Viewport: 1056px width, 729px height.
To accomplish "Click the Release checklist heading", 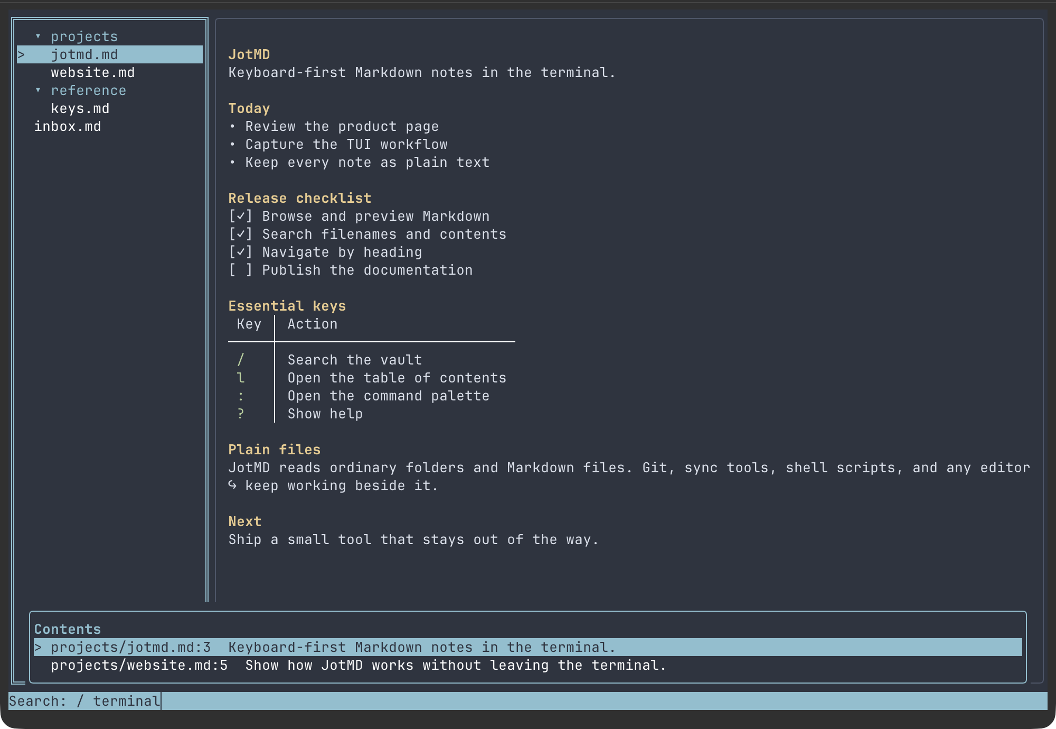I will pyautogui.click(x=300, y=198).
